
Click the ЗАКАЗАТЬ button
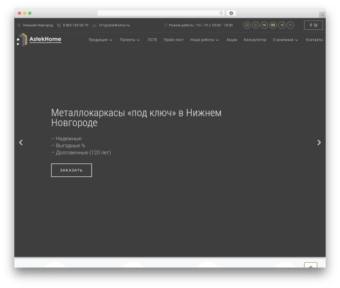coord(71,170)
